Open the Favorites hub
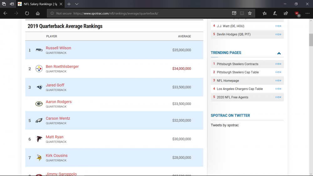 (264, 13)
